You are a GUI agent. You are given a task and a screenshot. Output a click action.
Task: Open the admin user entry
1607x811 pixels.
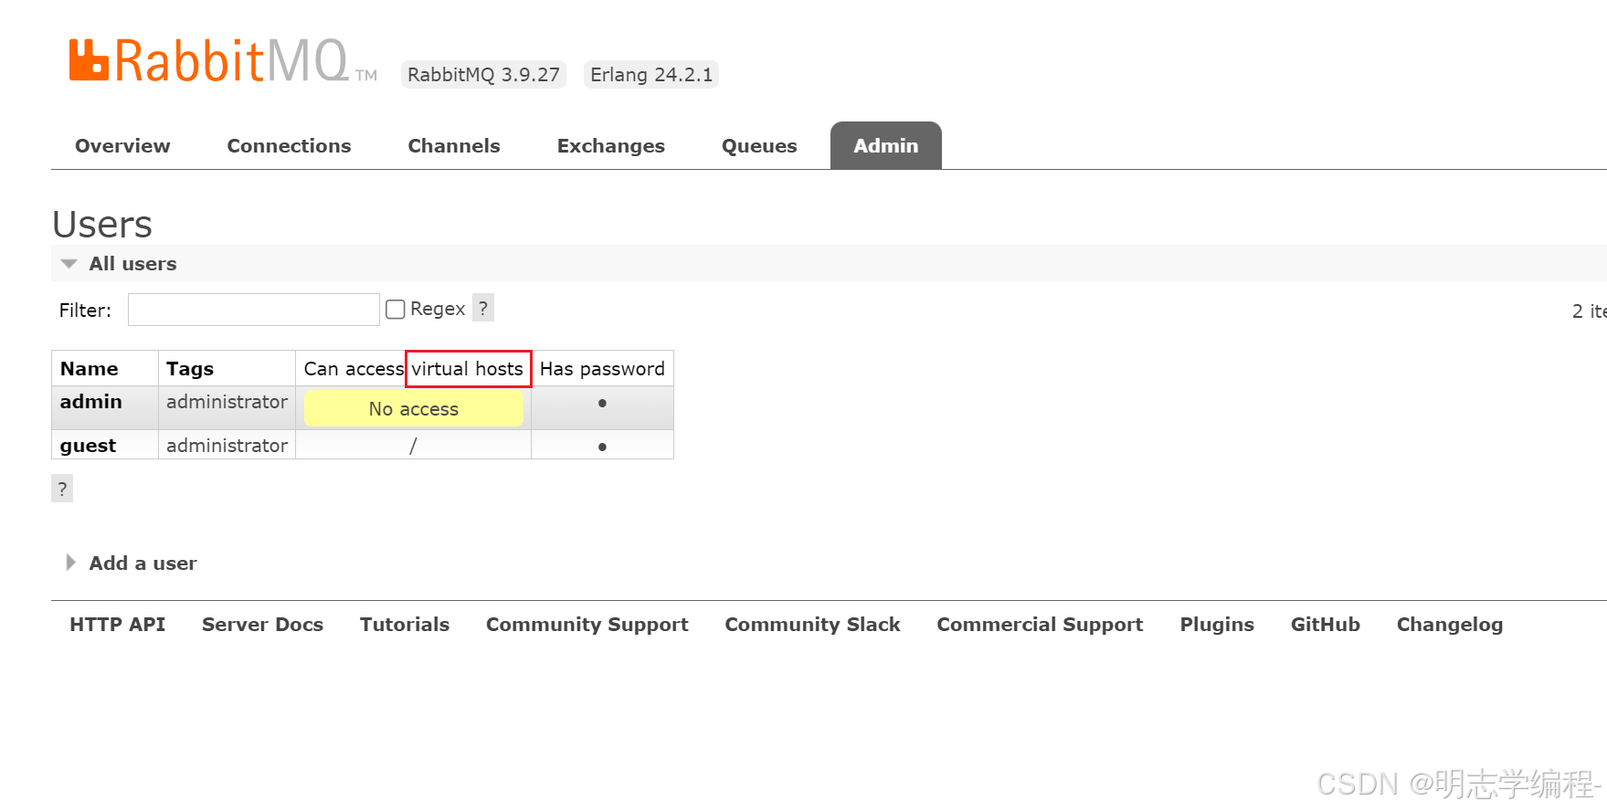pos(91,402)
